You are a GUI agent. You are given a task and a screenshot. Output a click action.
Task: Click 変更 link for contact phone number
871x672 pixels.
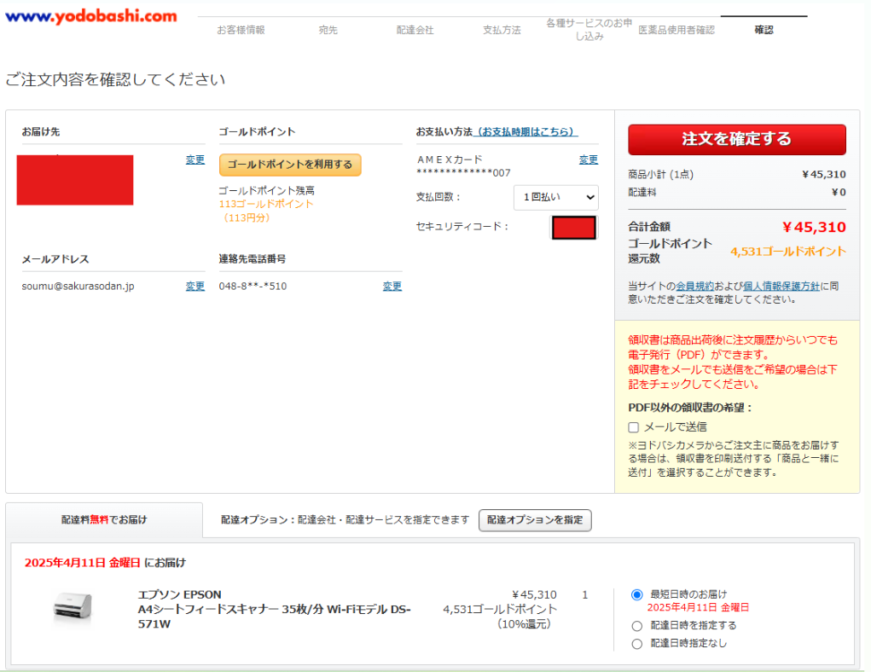pyautogui.click(x=392, y=287)
